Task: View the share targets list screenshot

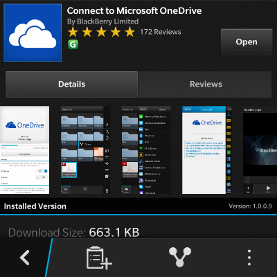Action: point(146,150)
